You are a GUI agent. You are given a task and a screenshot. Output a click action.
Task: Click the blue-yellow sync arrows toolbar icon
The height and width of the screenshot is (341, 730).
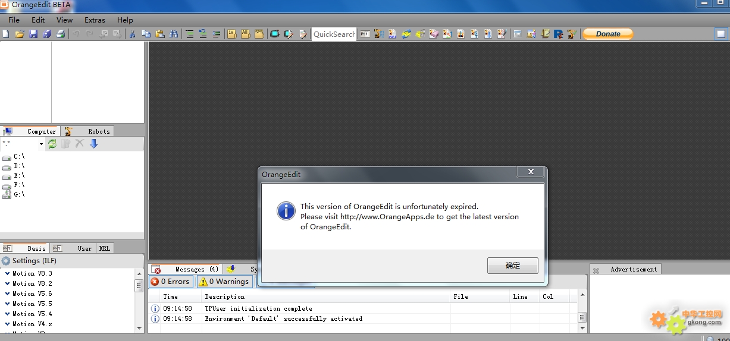click(x=406, y=34)
